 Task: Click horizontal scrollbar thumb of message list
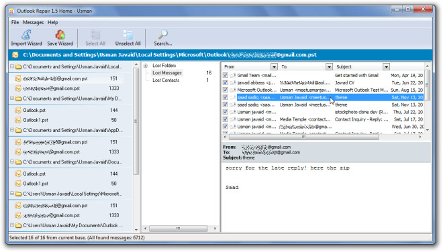coord(303,137)
